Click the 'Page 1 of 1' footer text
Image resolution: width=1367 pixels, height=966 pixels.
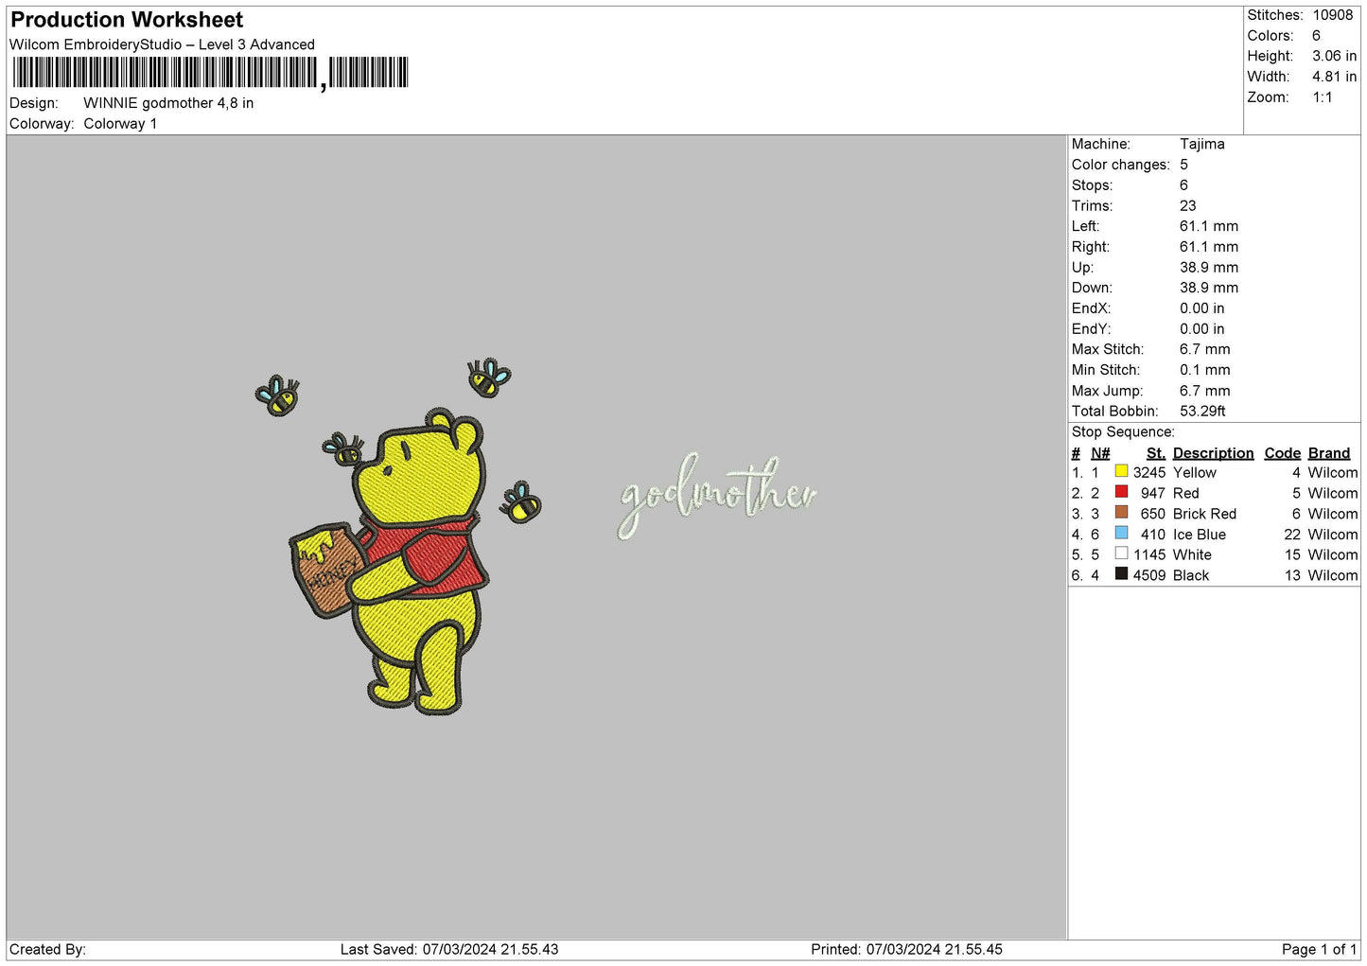pos(1319,949)
